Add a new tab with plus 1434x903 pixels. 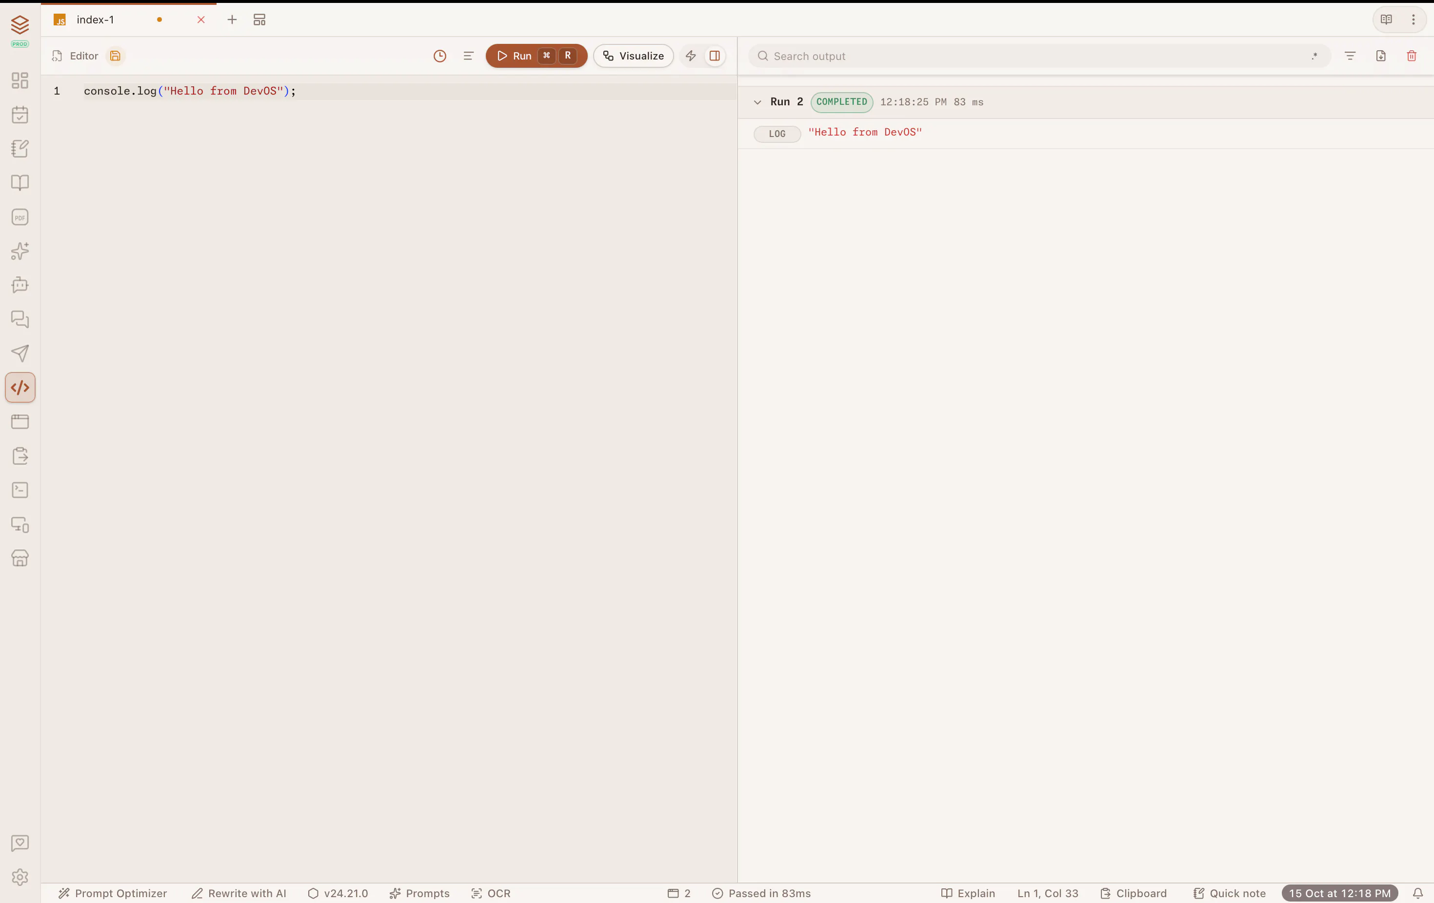[232, 20]
